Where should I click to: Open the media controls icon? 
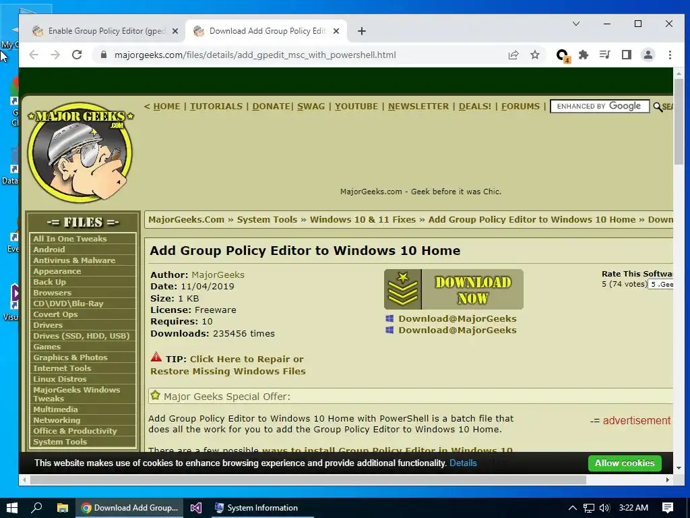[x=604, y=55]
